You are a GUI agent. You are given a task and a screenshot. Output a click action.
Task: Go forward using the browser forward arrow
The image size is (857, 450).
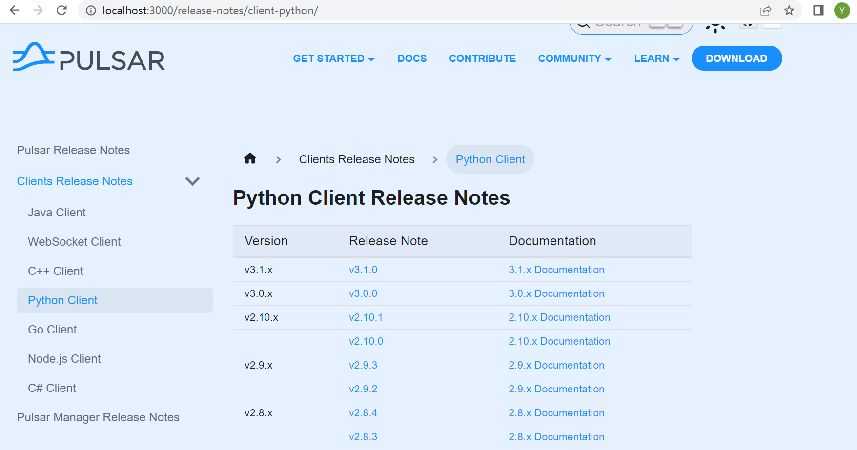pos(38,10)
